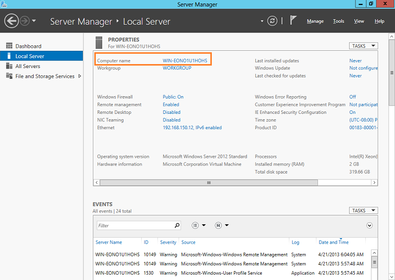Image resolution: width=395 pixels, height=280 pixels.
Task: Click Remote management Enabled link
Action: (171, 105)
